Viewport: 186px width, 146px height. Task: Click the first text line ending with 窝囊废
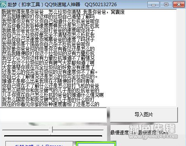point(63,12)
